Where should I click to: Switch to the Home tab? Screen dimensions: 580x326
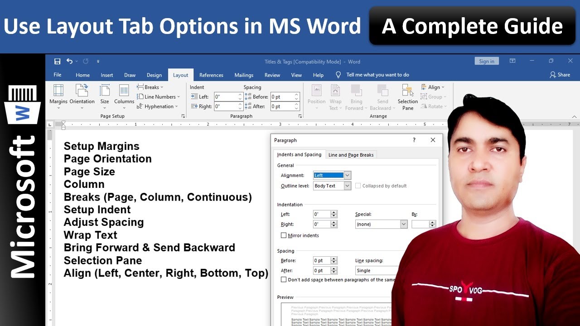(82, 75)
